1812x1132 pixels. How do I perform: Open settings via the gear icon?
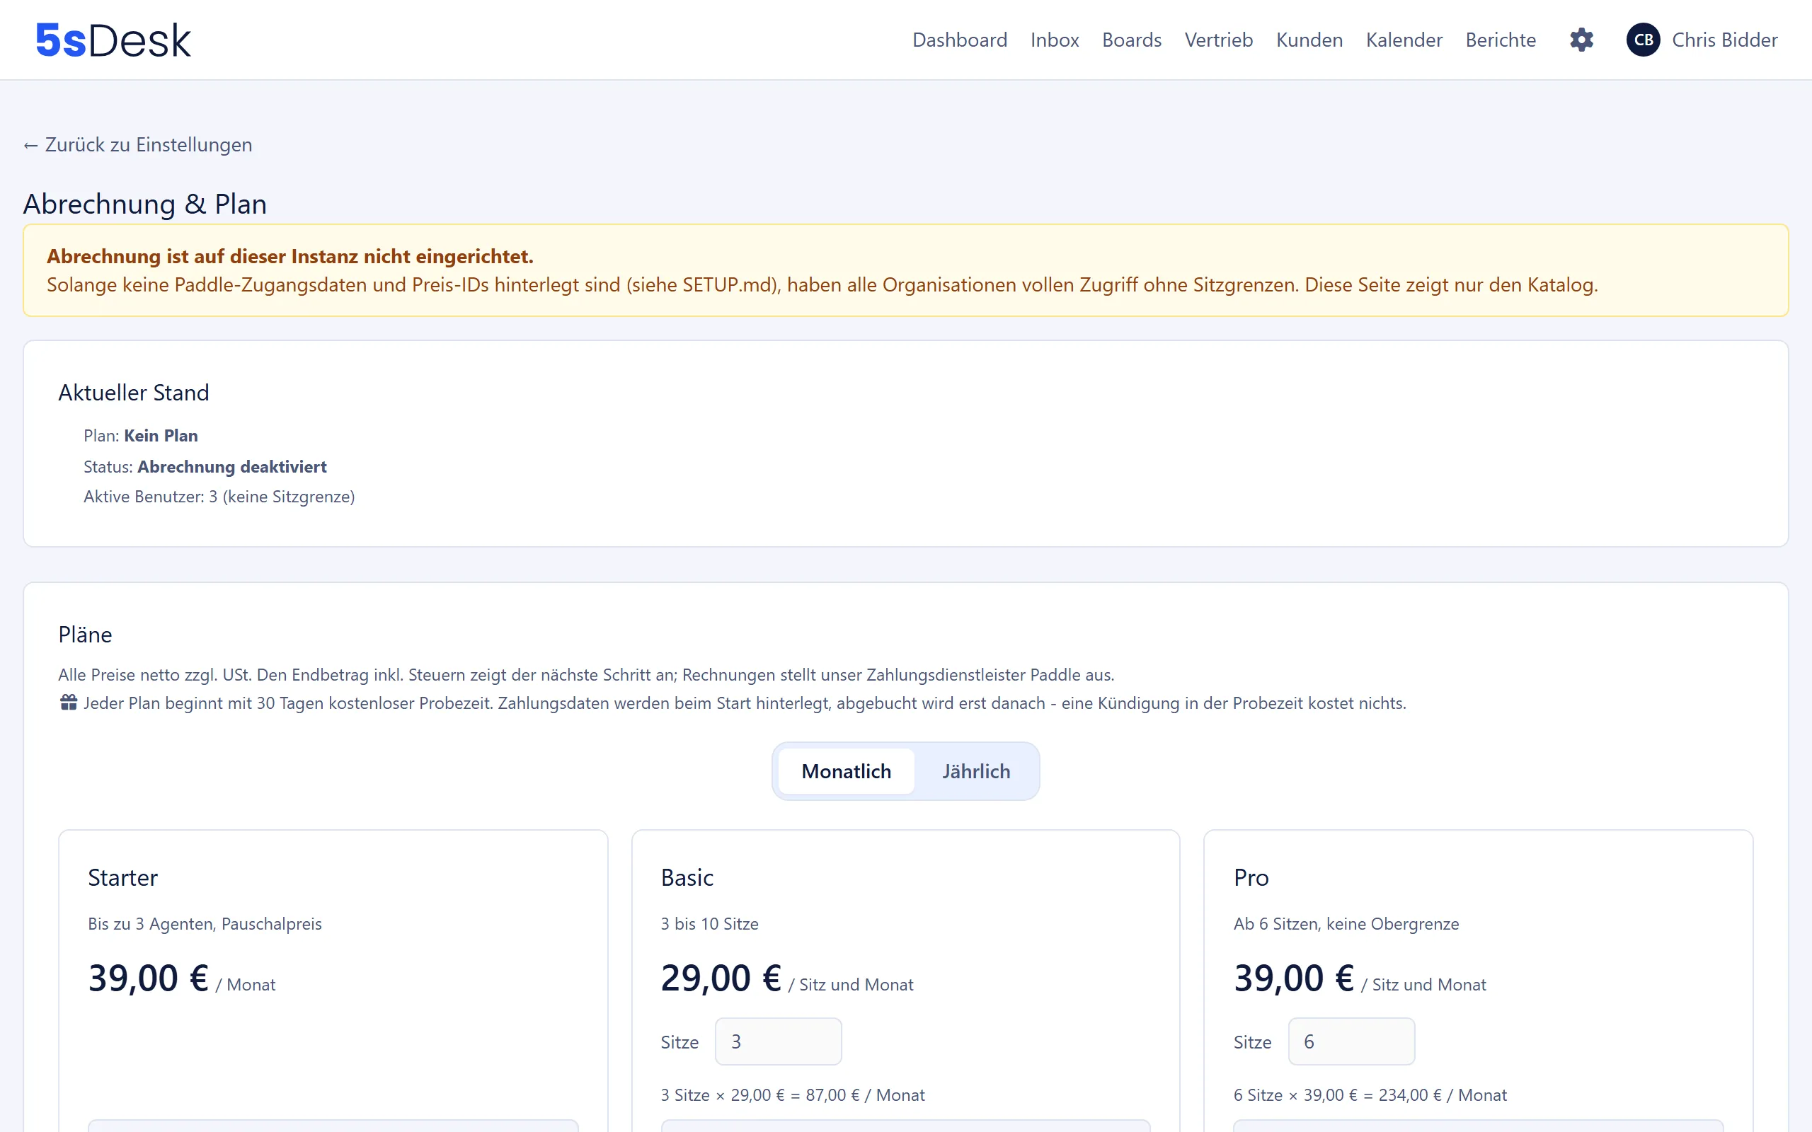click(x=1581, y=40)
